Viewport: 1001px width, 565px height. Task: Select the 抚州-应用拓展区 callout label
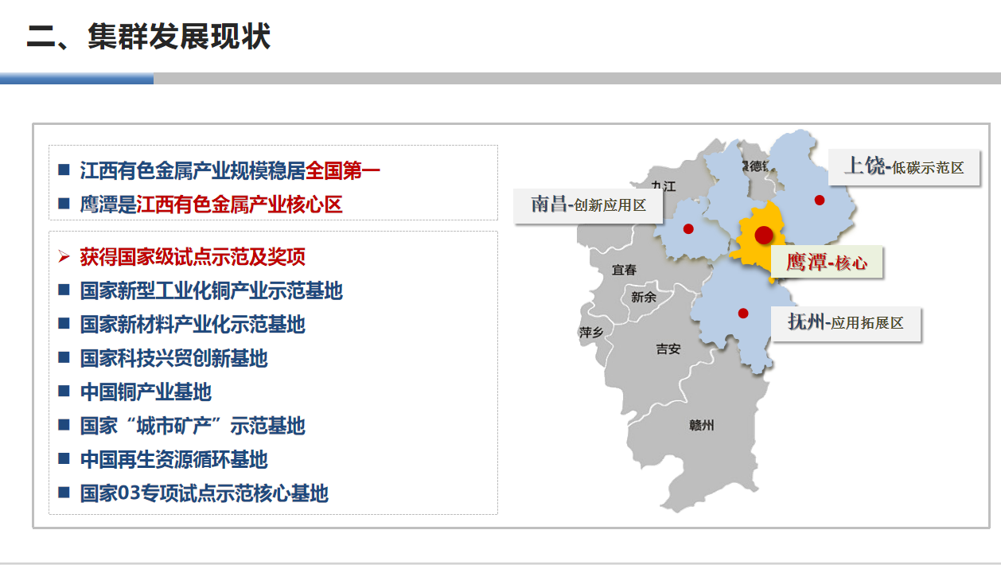tap(846, 323)
